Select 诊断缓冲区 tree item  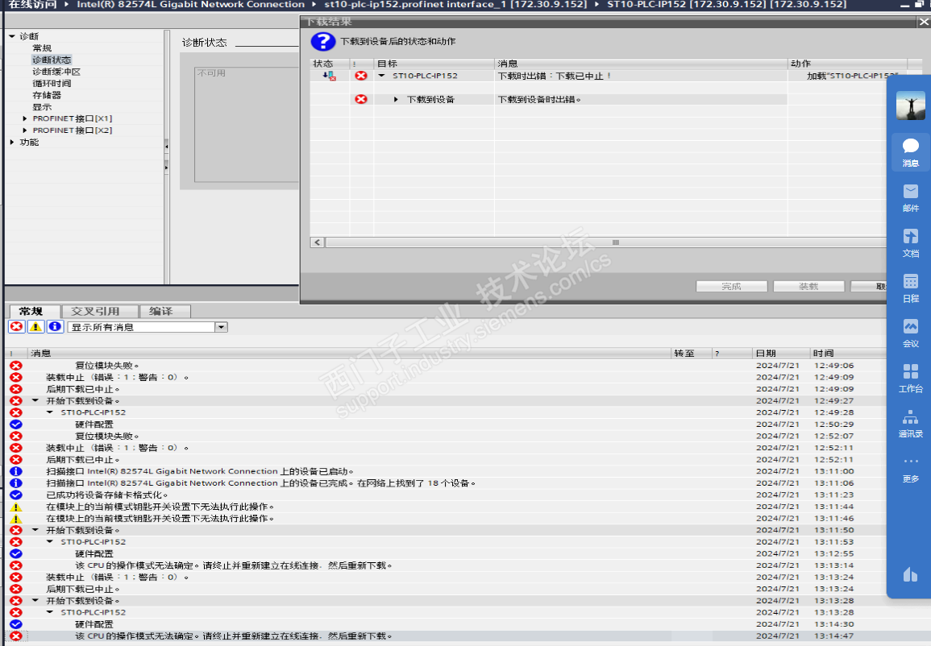[56, 72]
